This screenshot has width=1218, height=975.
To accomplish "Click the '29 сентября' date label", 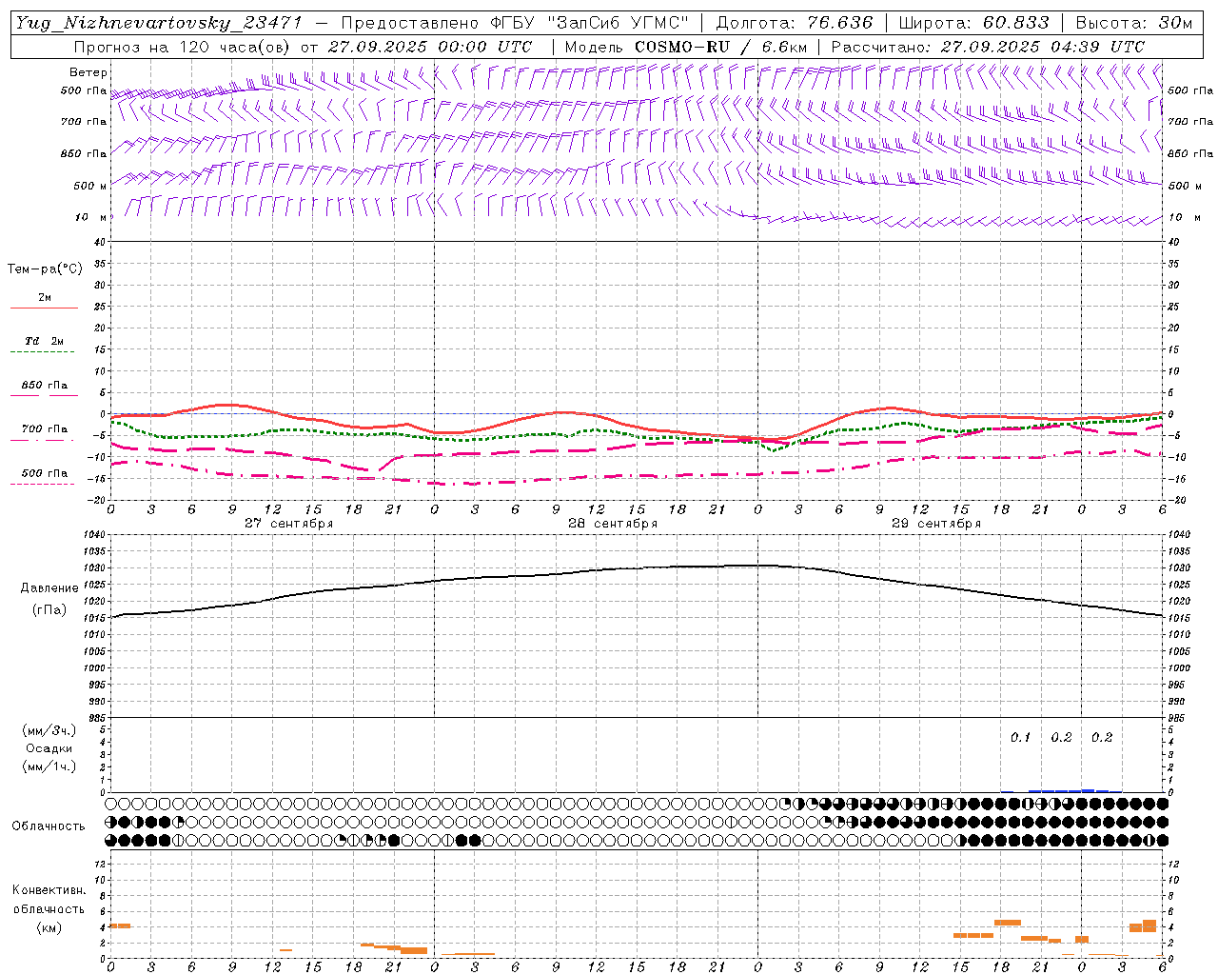I will click(936, 524).
